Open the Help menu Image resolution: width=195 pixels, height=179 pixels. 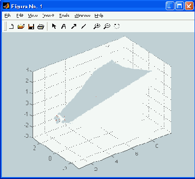tap(99, 16)
